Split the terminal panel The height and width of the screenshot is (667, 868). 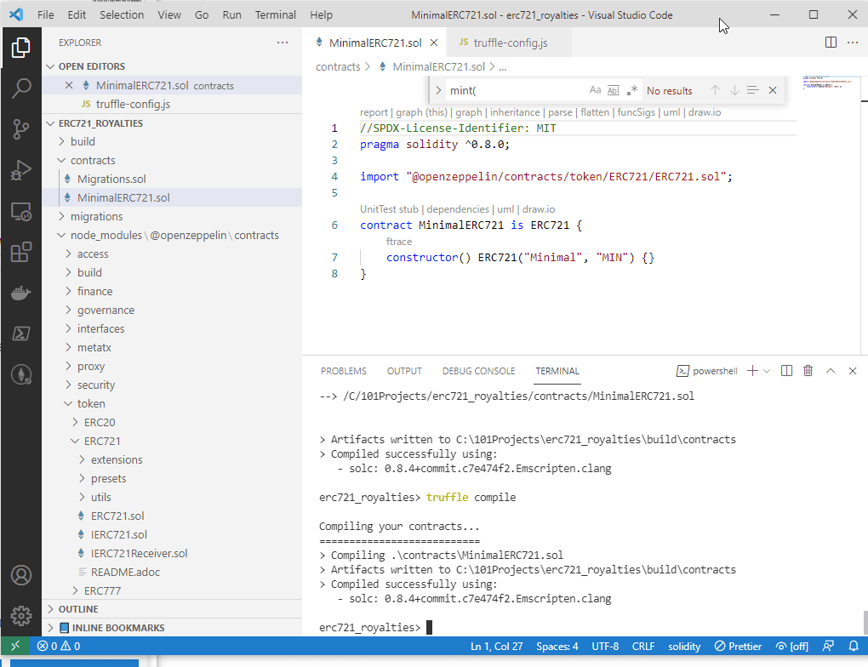coord(786,371)
